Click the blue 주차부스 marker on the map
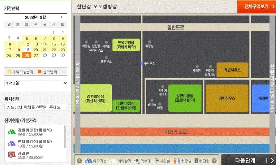The image size is (276, 165). pos(142,63)
